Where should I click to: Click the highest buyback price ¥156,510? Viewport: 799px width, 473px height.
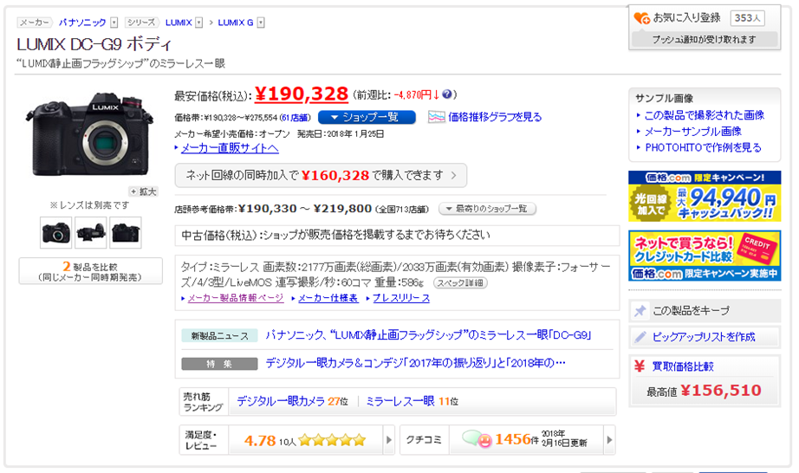720,391
